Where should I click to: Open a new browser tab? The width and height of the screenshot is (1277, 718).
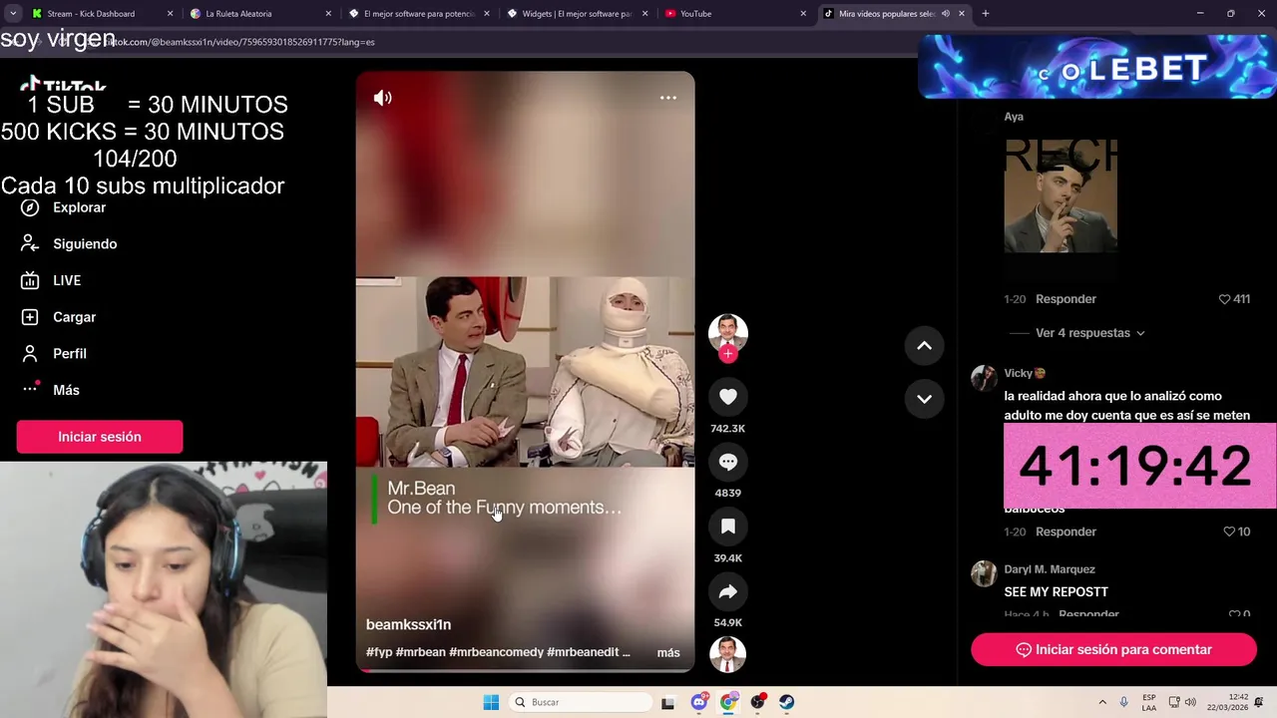985,14
